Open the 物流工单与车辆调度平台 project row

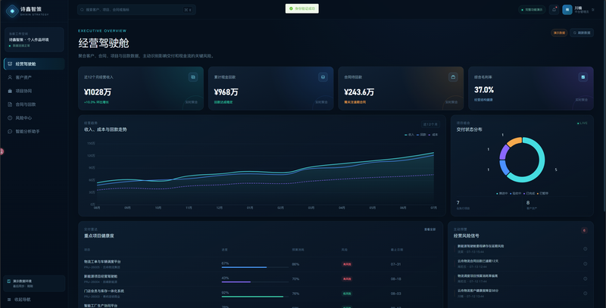tap(261, 264)
